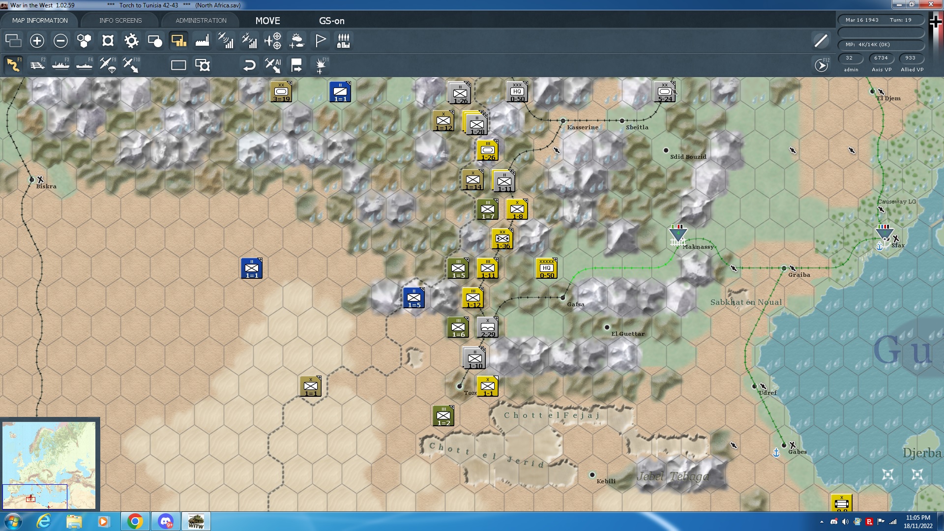Viewport: 944px width, 531px height.
Task: Select naval transport mode F3
Action: pyautogui.click(x=61, y=65)
